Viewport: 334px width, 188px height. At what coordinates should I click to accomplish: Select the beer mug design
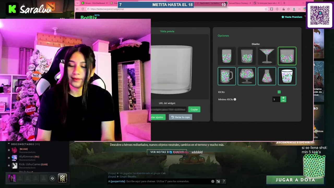click(226, 76)
